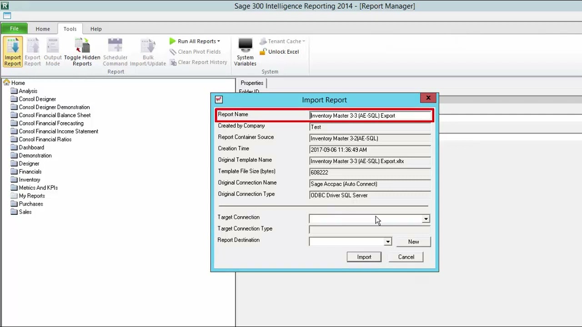The height and width of the screenshot is (327, 582).
Task: Click Clear Report History
Action: 198,62
